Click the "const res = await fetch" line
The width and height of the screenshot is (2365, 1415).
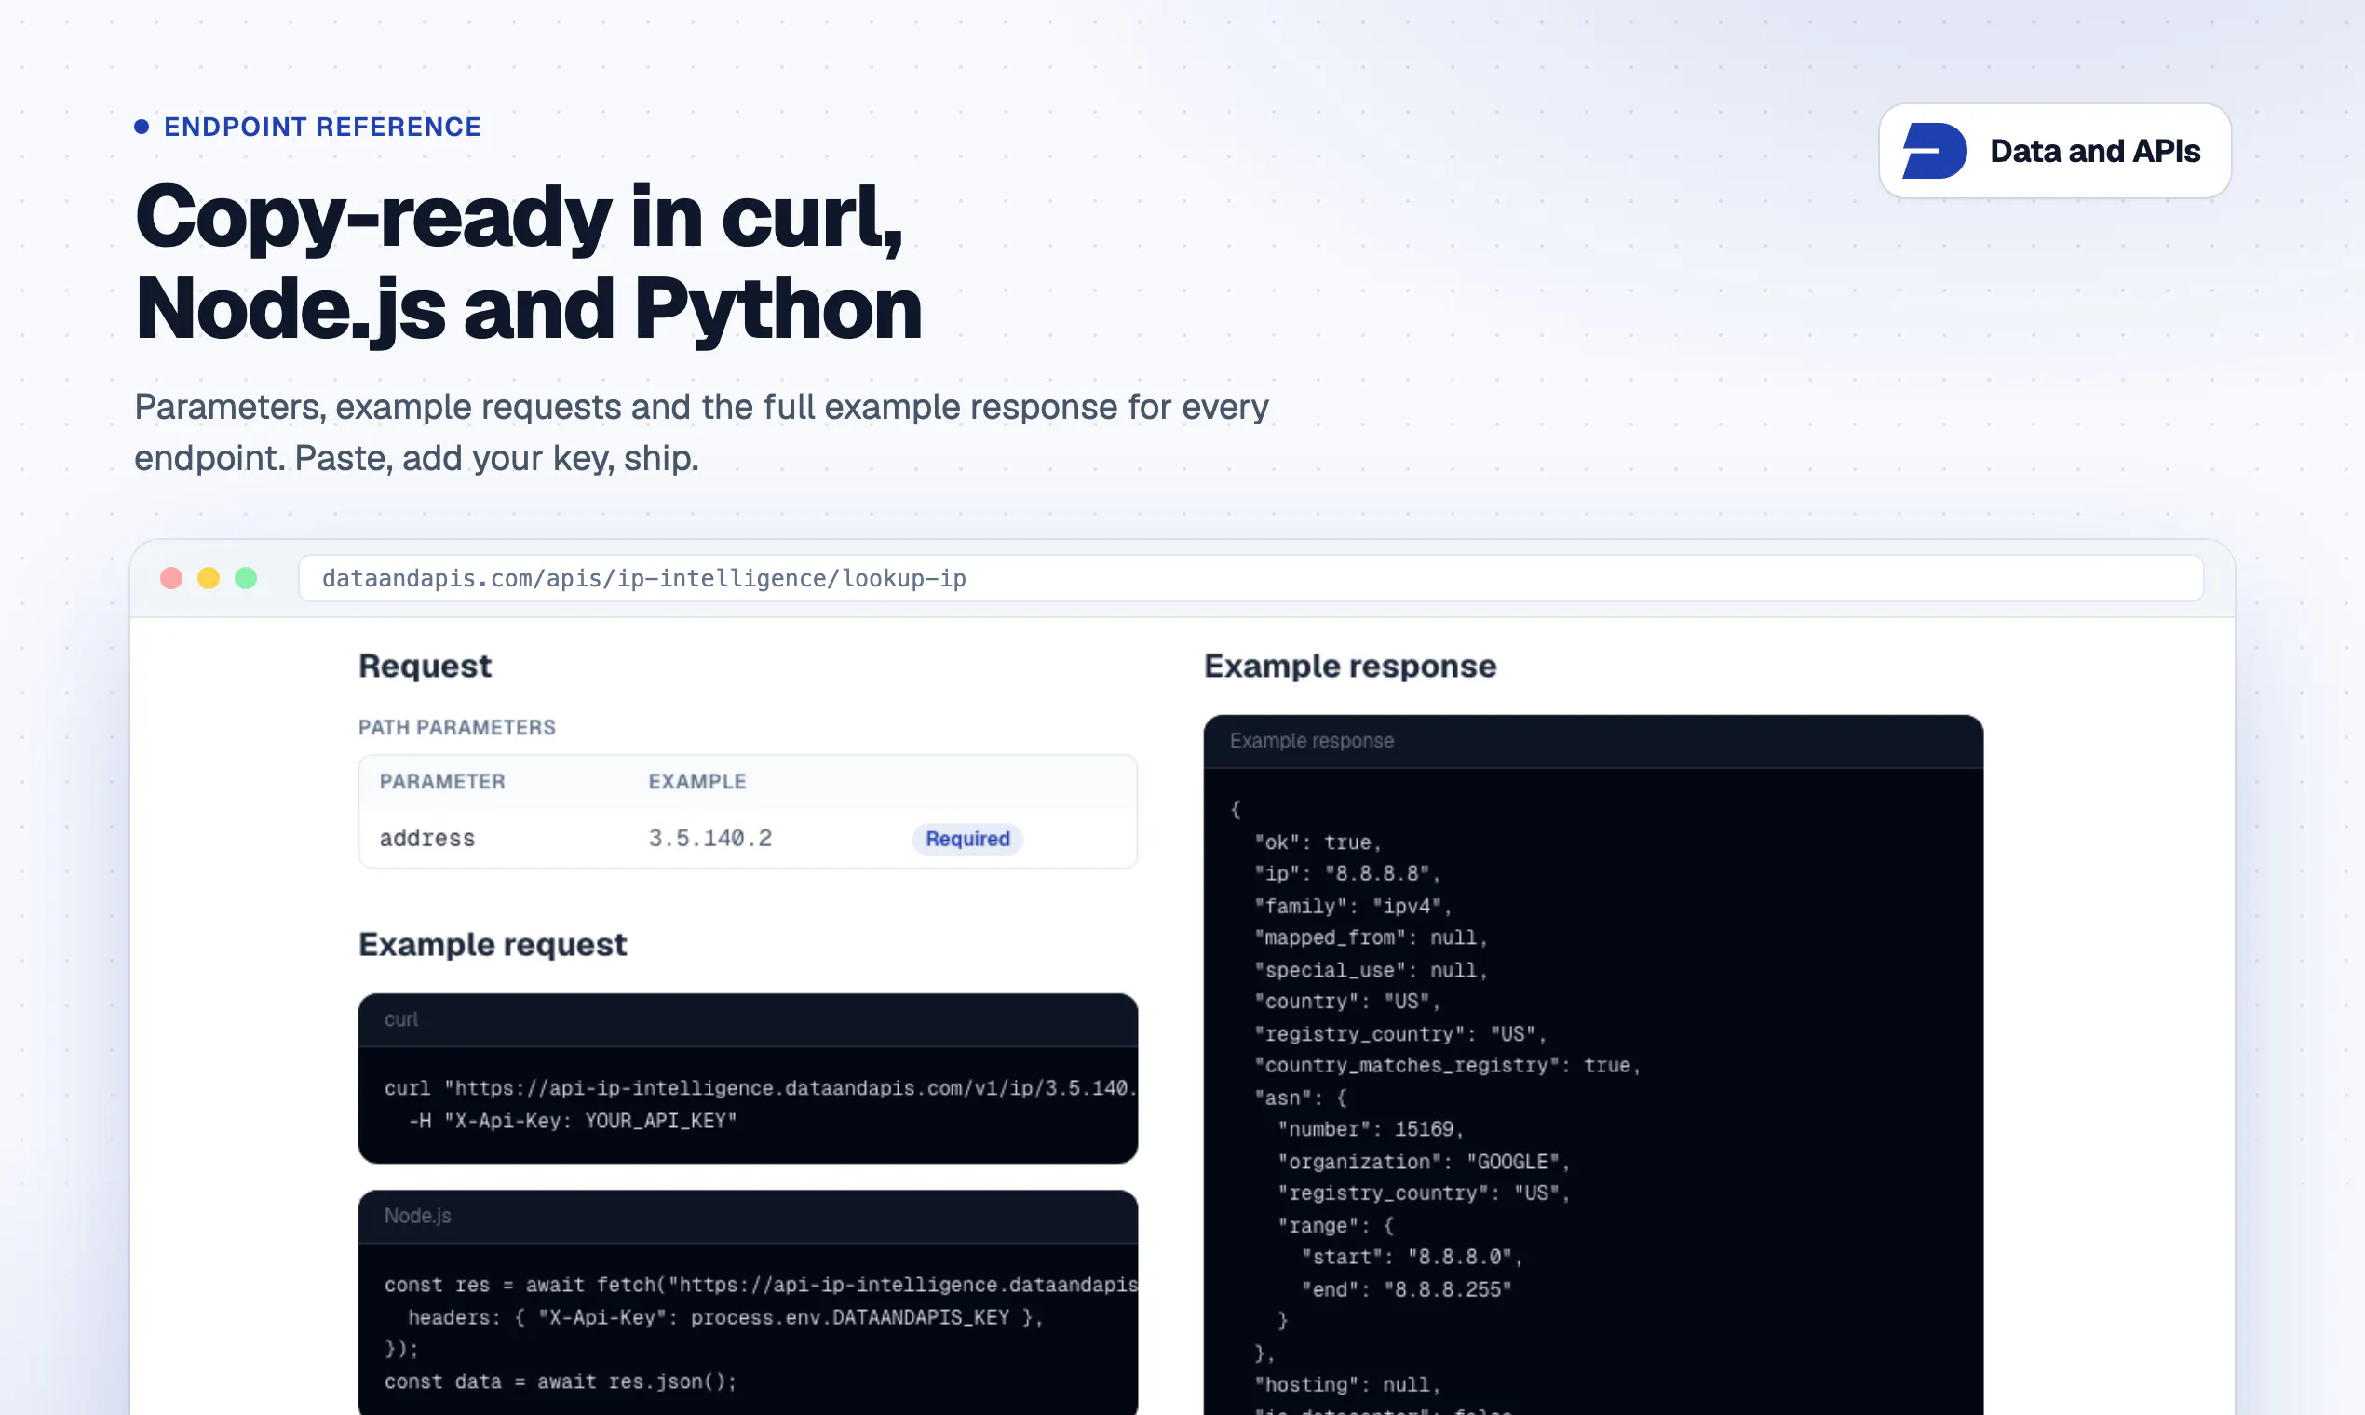761,1285
